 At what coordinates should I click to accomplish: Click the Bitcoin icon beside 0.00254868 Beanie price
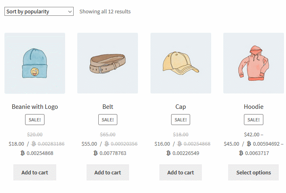(x=22, y=153)
